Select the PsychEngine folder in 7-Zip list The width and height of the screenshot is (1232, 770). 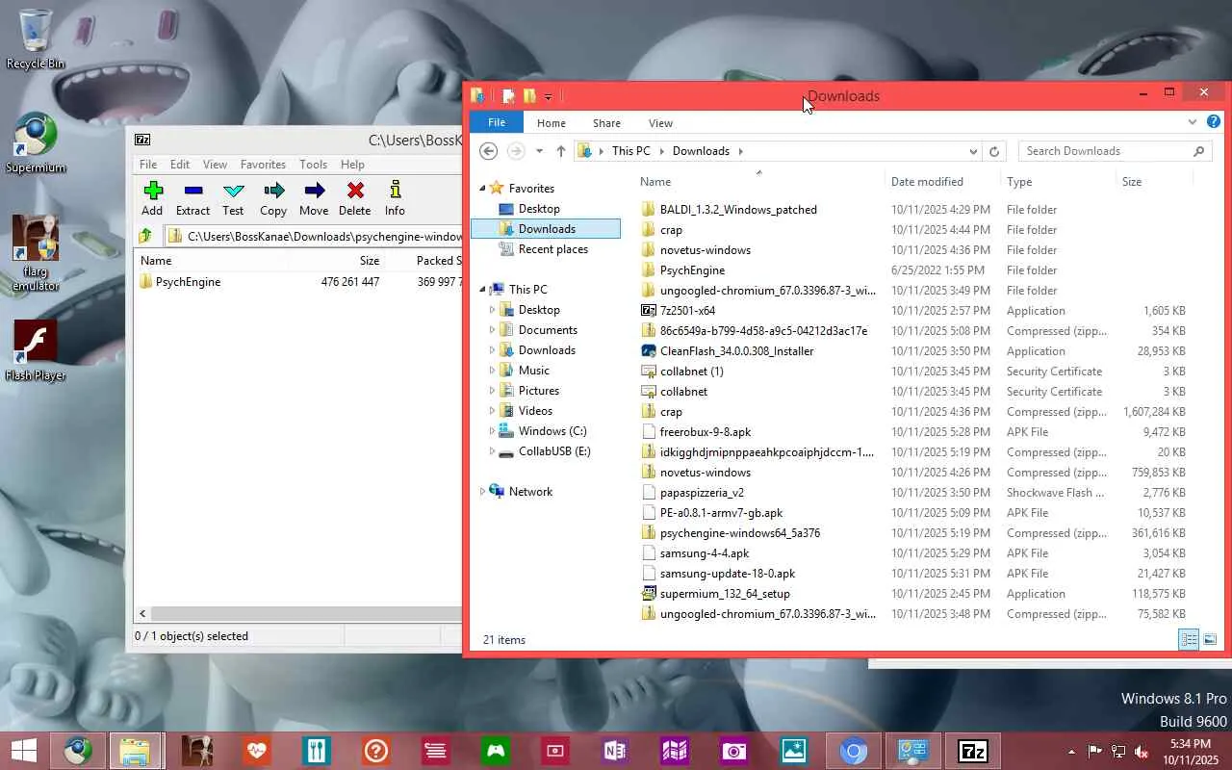(188, 282)
